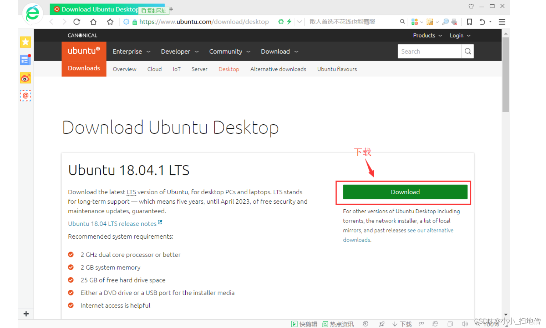Expand the address bar history dropdown arrow
Viewport: 546px width, 328px height.
300,22
